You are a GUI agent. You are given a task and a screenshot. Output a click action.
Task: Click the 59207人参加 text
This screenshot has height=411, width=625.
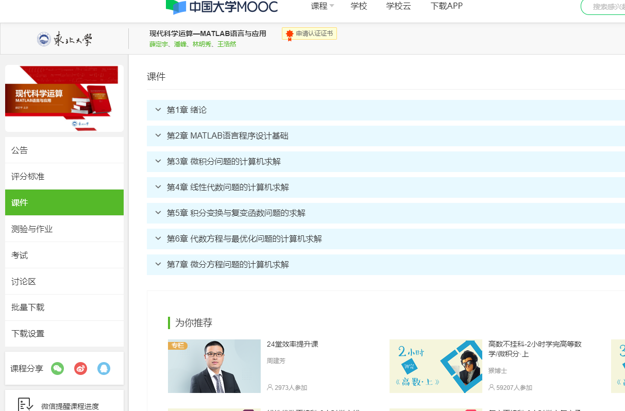[514, 388]
